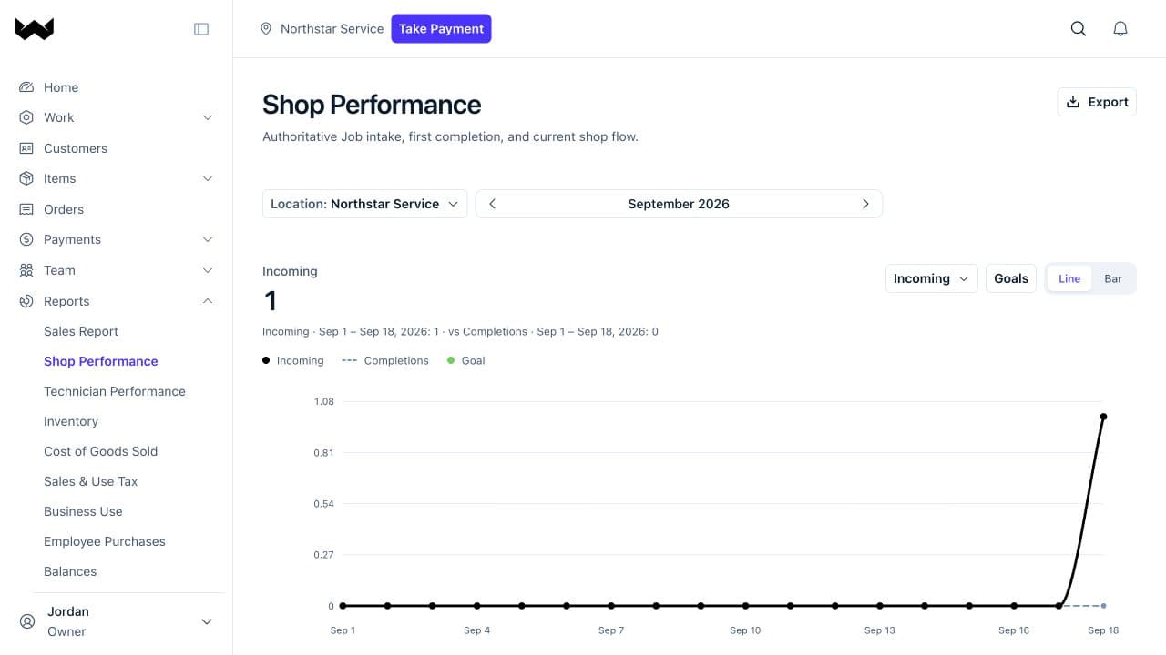Open Sales & Use Tax report
1166x655 pixels.
(x=91, y=481)
